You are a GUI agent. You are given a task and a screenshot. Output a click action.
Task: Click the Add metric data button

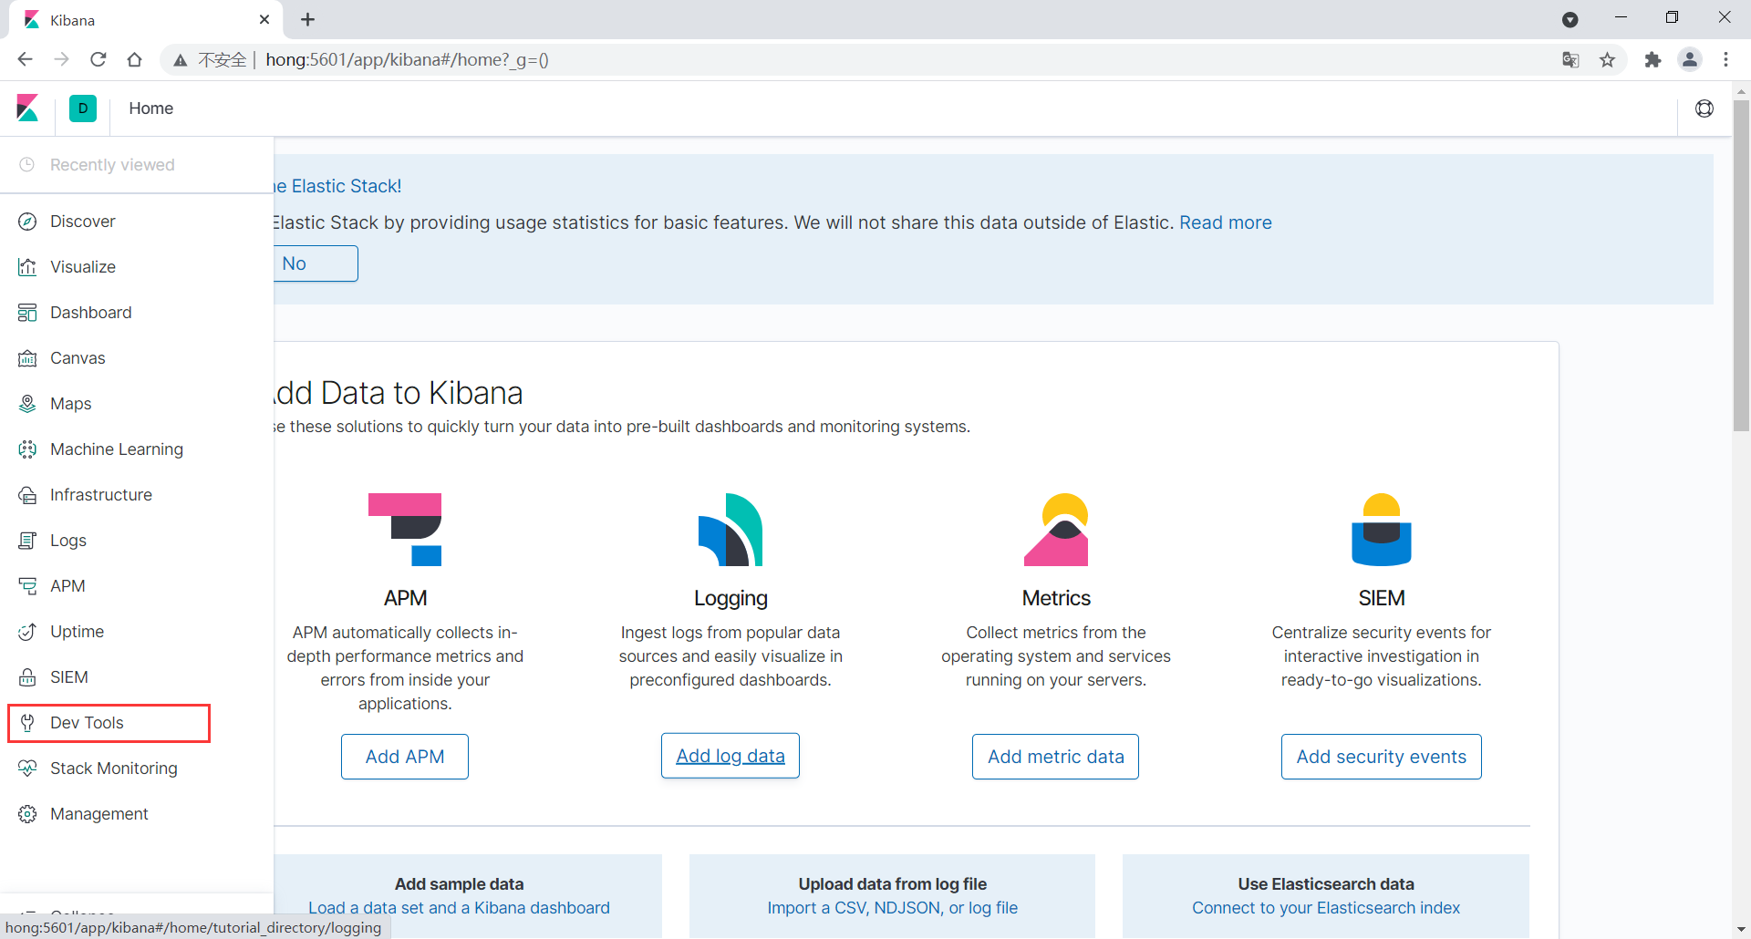coord(1056,757)
